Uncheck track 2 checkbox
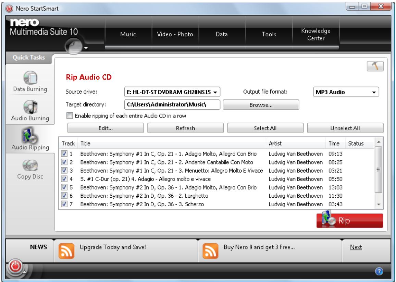 (x=64, y=162)
